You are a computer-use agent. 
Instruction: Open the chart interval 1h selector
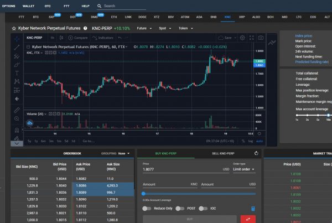[x=52, y=38]
